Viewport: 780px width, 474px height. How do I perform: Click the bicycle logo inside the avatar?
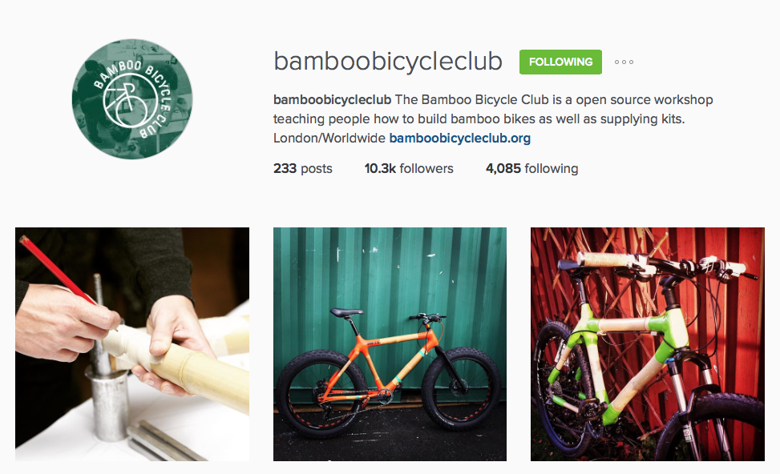click(x=127, y=101)
